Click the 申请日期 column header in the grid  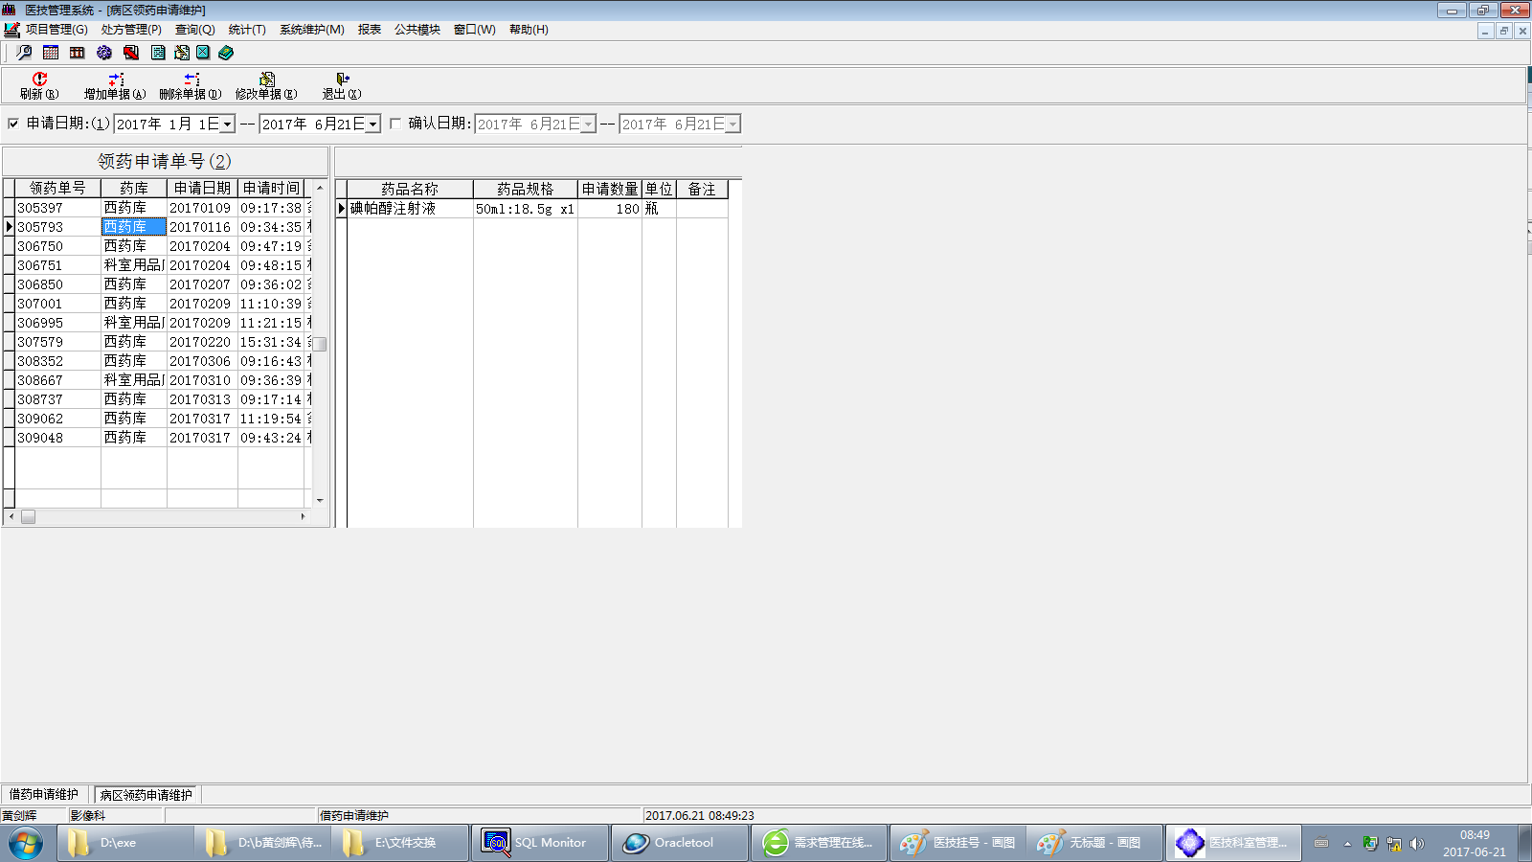(x=202, y=189)
